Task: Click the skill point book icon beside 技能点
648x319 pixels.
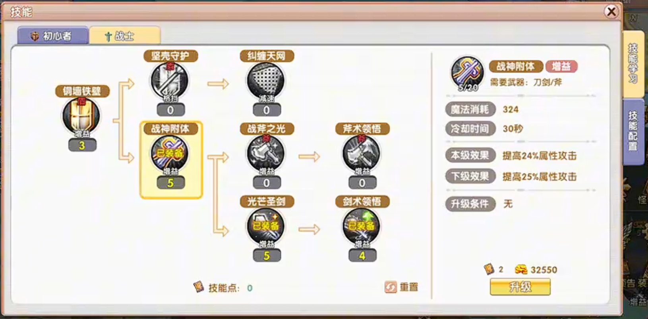Action: tap(199, 287)
